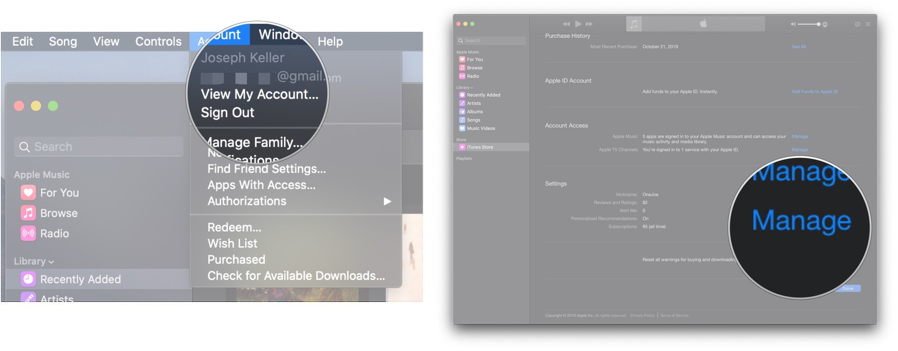Click the Reviews and Ratings value 82
The image size is (898, 351).
645,203
